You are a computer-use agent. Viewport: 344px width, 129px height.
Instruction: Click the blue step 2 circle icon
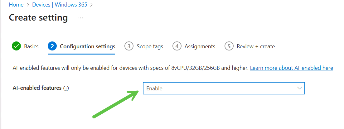coord(52,46)
